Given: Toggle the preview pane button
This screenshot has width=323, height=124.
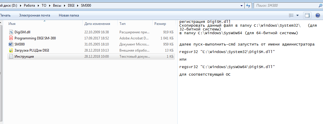Looking at the screenshot, I should point(307,15).
